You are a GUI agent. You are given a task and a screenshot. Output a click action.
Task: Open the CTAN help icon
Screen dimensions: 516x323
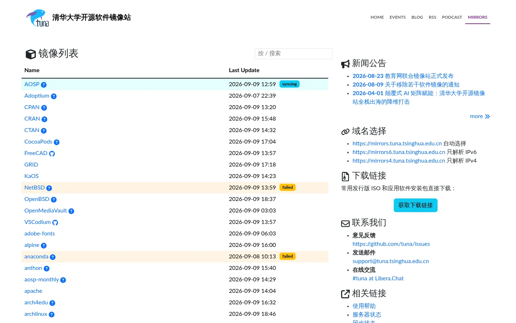coord(44,131)
